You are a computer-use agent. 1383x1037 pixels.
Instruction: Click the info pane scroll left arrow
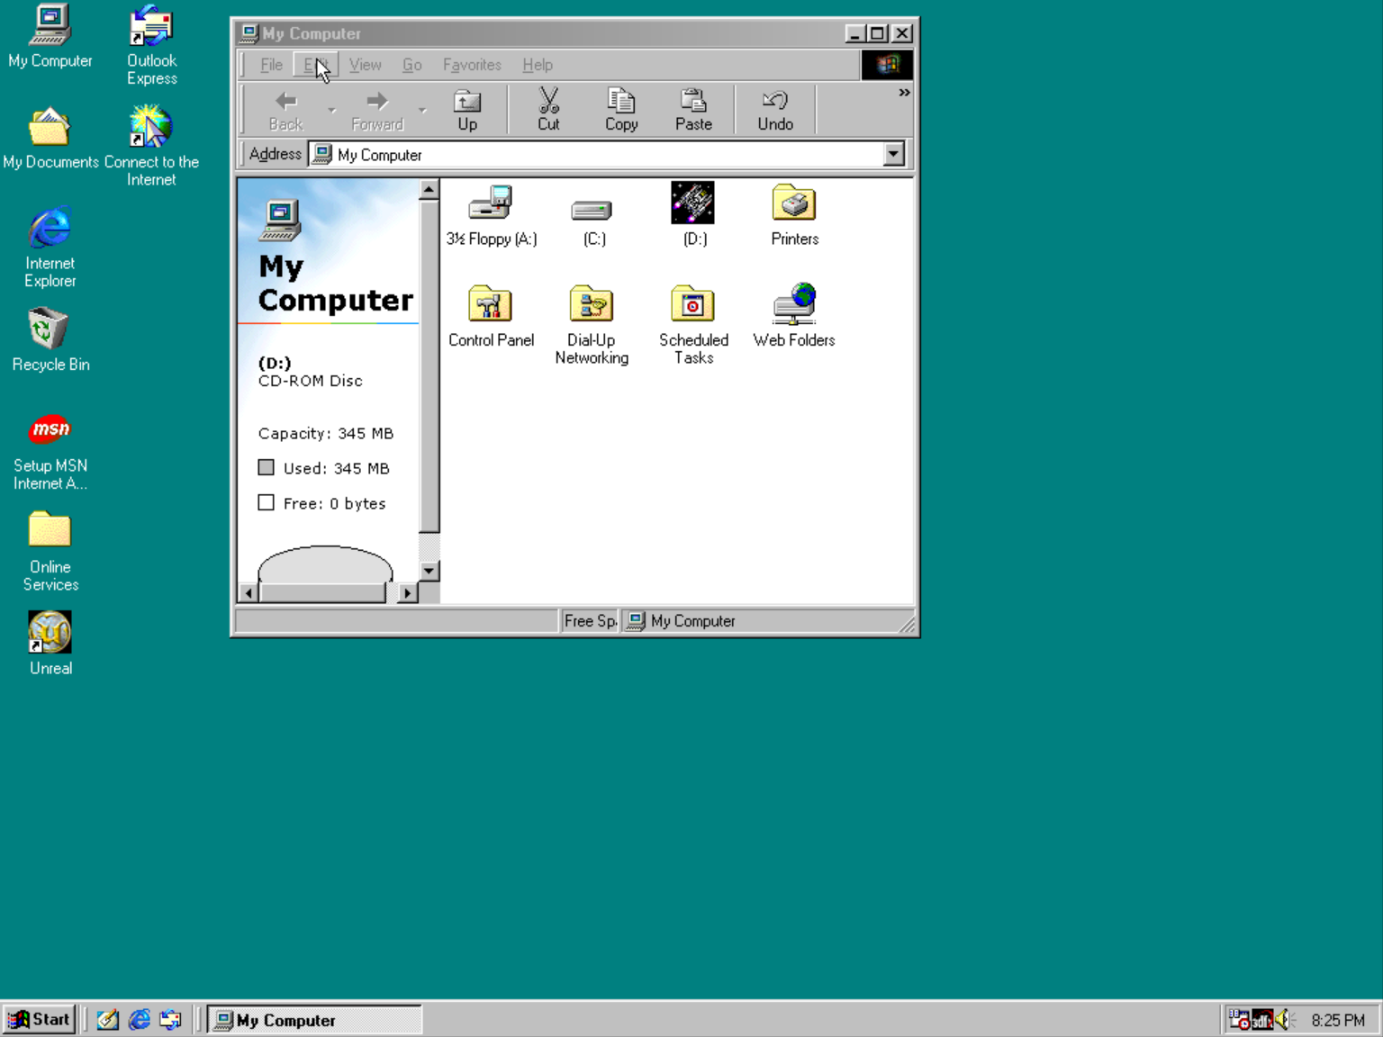tap(249, 593)
